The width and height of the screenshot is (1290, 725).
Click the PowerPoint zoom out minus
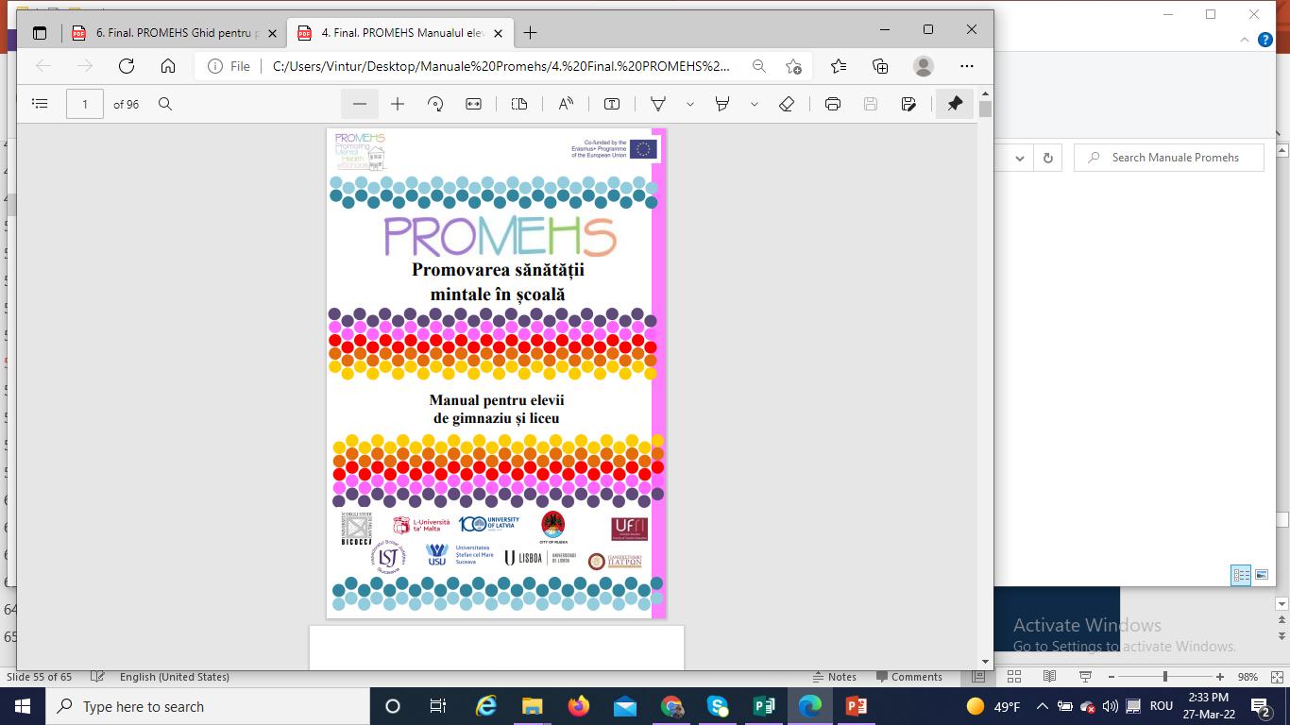[1111, 677]
